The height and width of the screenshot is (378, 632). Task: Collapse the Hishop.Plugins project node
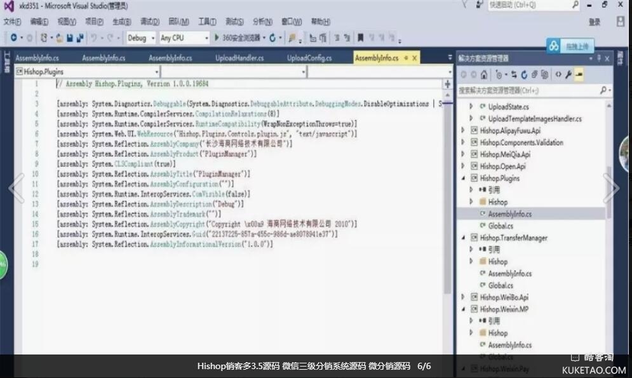tap(462, 178)
